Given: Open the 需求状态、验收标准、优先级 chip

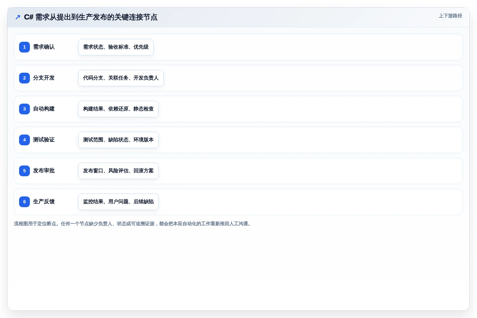Looking at the screenshot, I should click(116, 47).
